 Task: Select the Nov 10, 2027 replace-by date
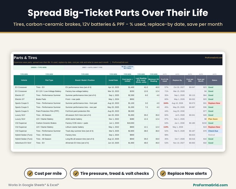[177, 143]
